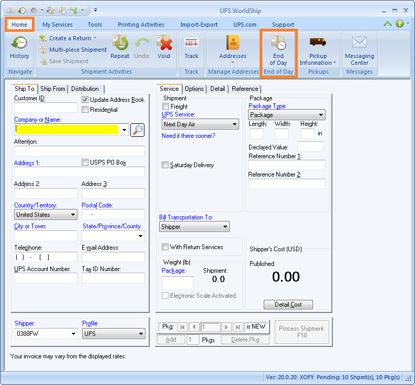Switch to the Distribution tab
Image resolution: width=415 pixels, height=385 pixels.
pos(85,89)
